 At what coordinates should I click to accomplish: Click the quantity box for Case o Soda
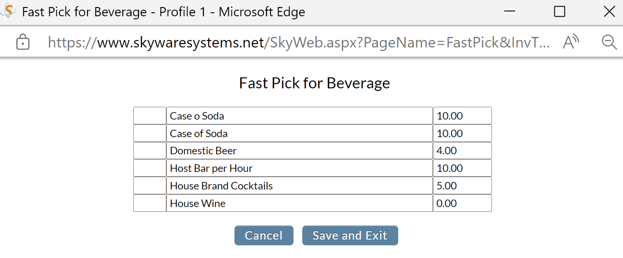pos(150,116)
